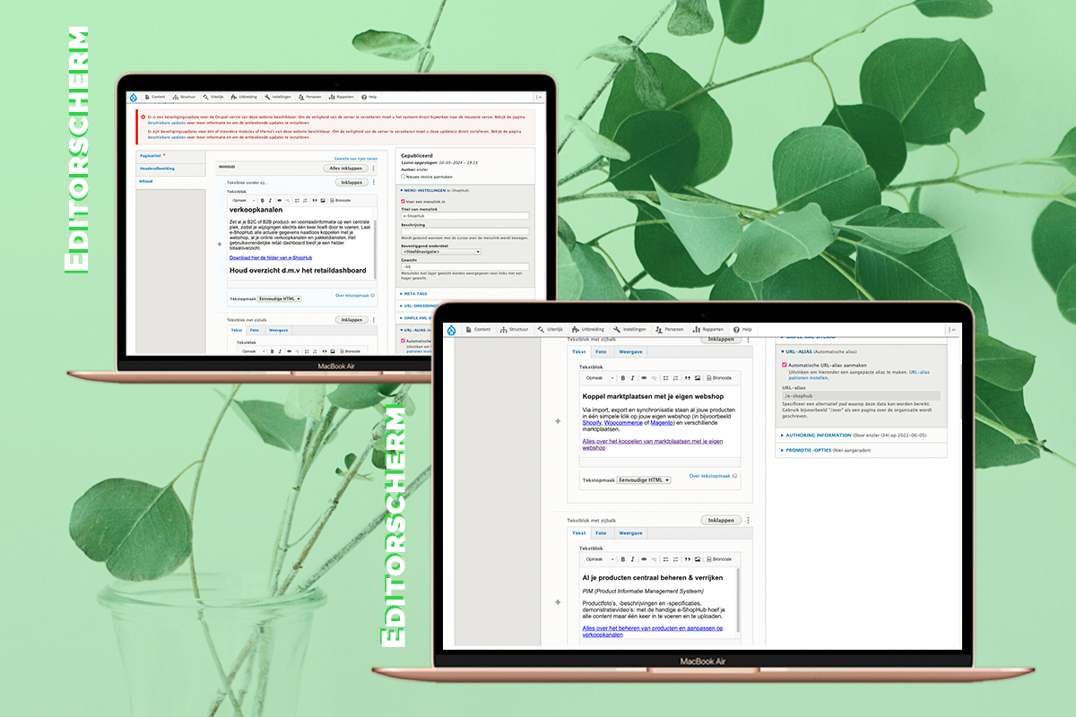1076x717 pixels.
Task: Click drag handle beside rear 'verkoopkanalen' block
Action: tap(220, 244)
